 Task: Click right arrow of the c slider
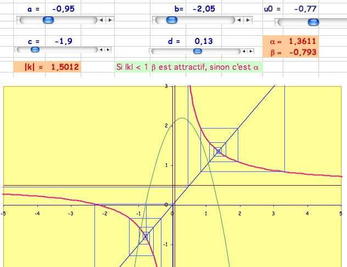(108, 49)
